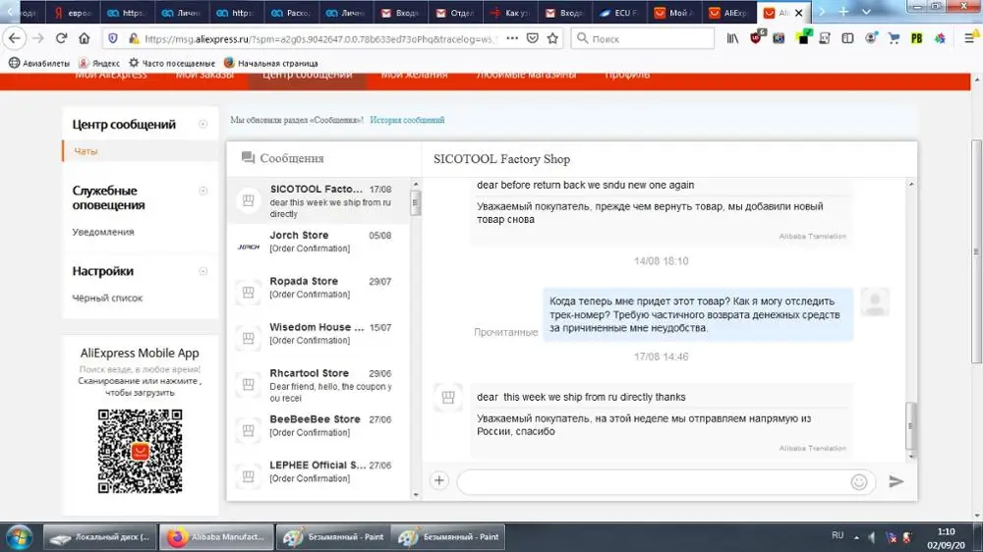Click the RU language indicator
This screenshot has width=983, height=552.
(x=838, y=535)
